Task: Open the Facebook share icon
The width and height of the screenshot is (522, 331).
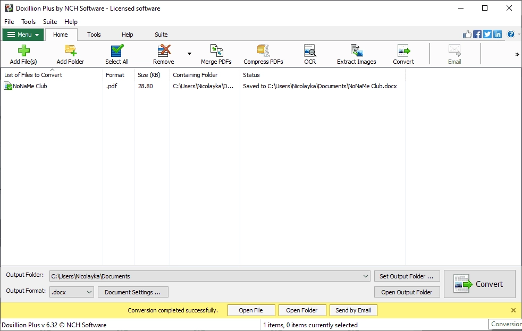Action: (477, 34)
